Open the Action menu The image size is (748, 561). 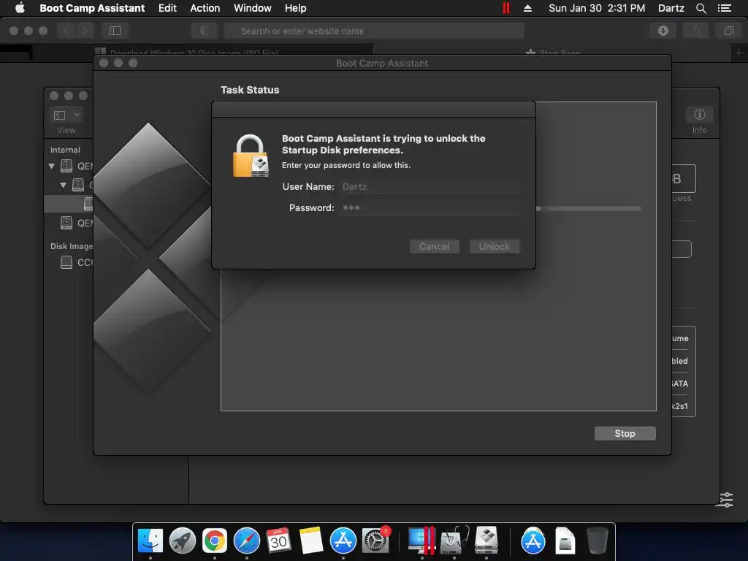click(205, 8)
